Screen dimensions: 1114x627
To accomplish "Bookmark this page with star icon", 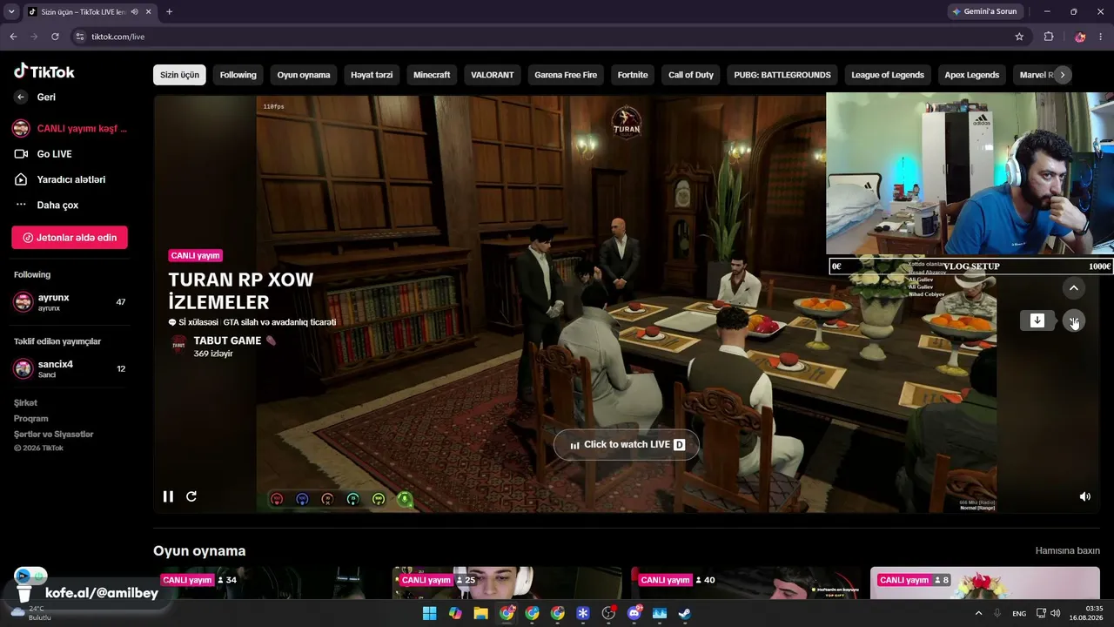I will pos(1019,37).
